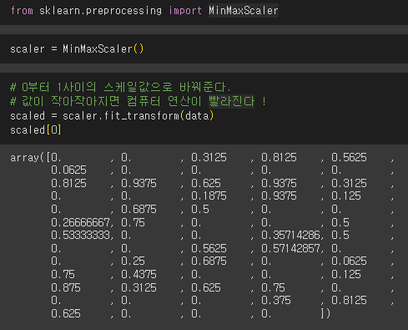Screen dimensions: 408x330
Task: Click the 'import' keyword
Action: point(185,11)
